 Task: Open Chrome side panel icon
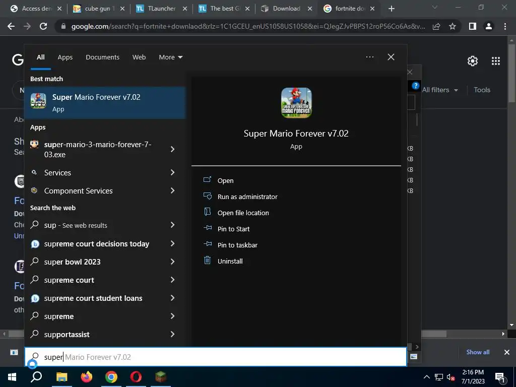(x=473, y=26)
